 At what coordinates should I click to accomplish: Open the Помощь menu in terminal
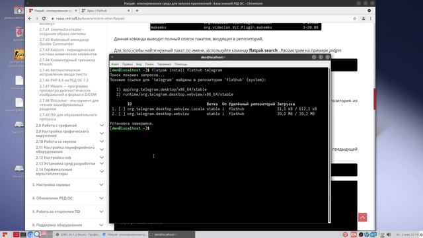pyautogui.click(x=180, y=64)
